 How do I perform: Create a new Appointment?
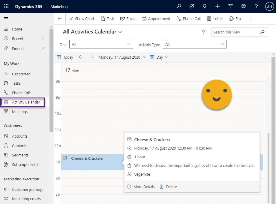156,19
